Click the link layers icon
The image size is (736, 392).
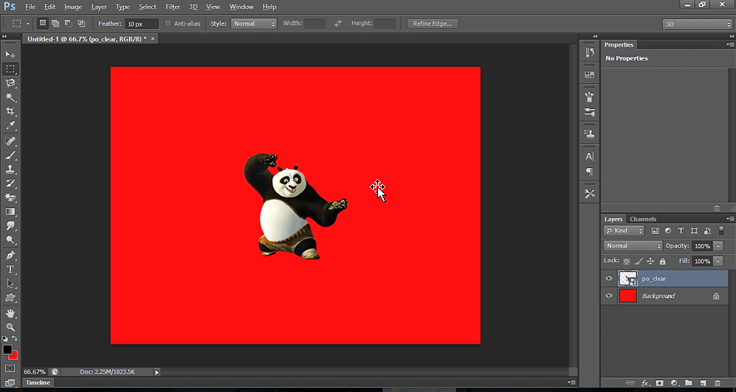click(x=630, y=383)
